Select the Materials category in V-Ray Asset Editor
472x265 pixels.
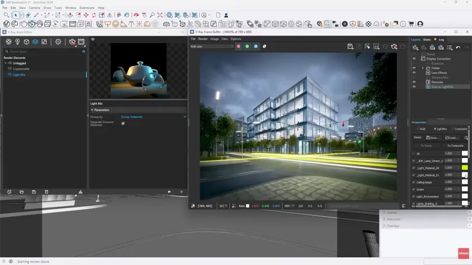pyautogui.click(x=8, y=42)
